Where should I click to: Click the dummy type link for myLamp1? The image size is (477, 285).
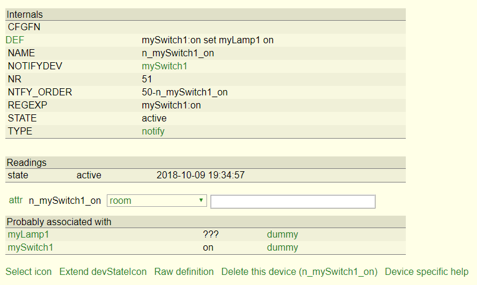point(282,235)
